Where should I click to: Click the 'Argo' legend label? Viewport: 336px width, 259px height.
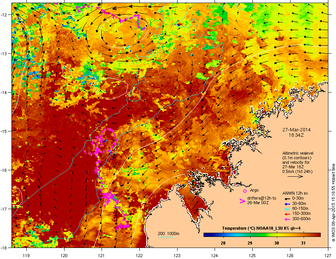[254, 190]
